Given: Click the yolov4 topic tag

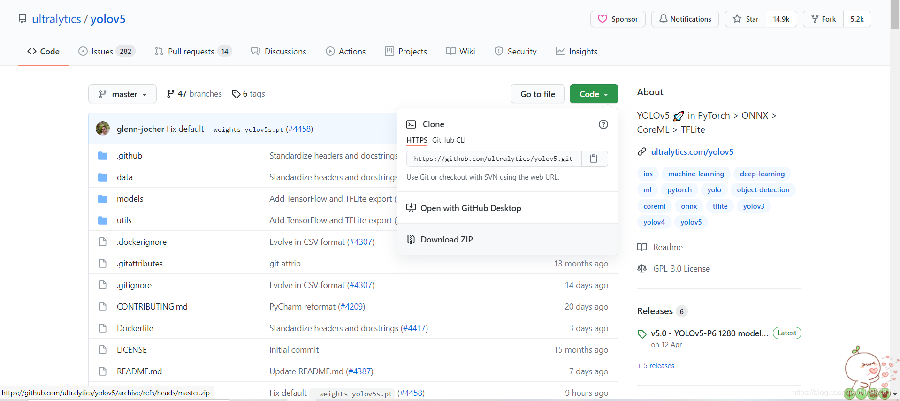Looking at the screenshot, I should 654,222.
